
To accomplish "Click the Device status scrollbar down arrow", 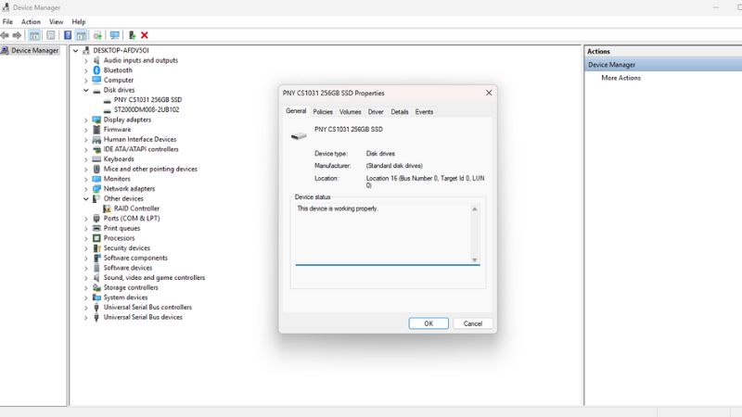I will (475, 260).
